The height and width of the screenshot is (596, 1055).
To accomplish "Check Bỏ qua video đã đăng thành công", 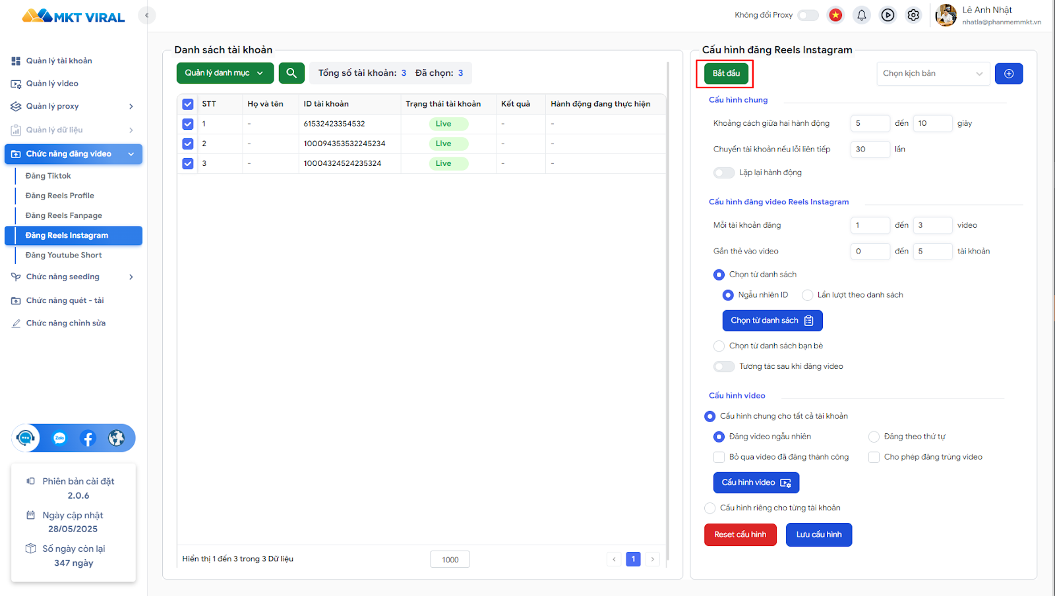I will tap(719, 457).
